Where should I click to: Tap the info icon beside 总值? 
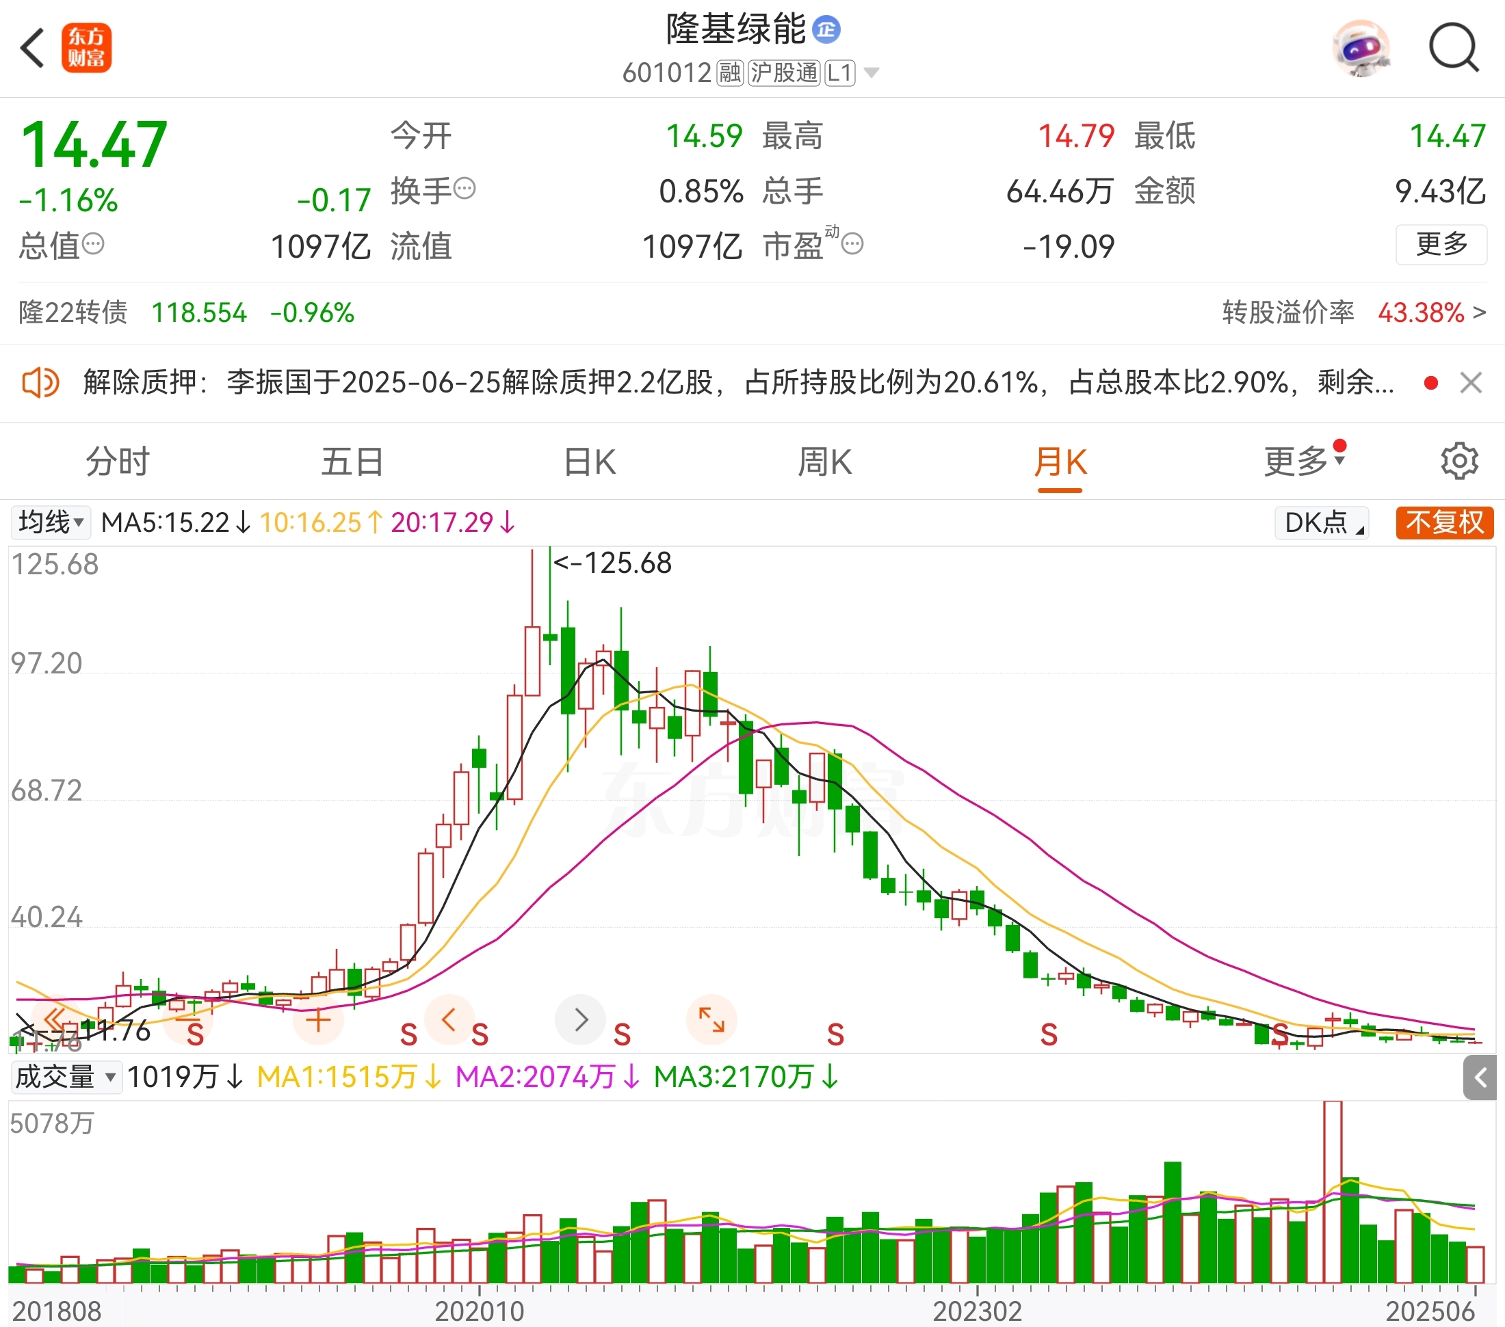93,243
